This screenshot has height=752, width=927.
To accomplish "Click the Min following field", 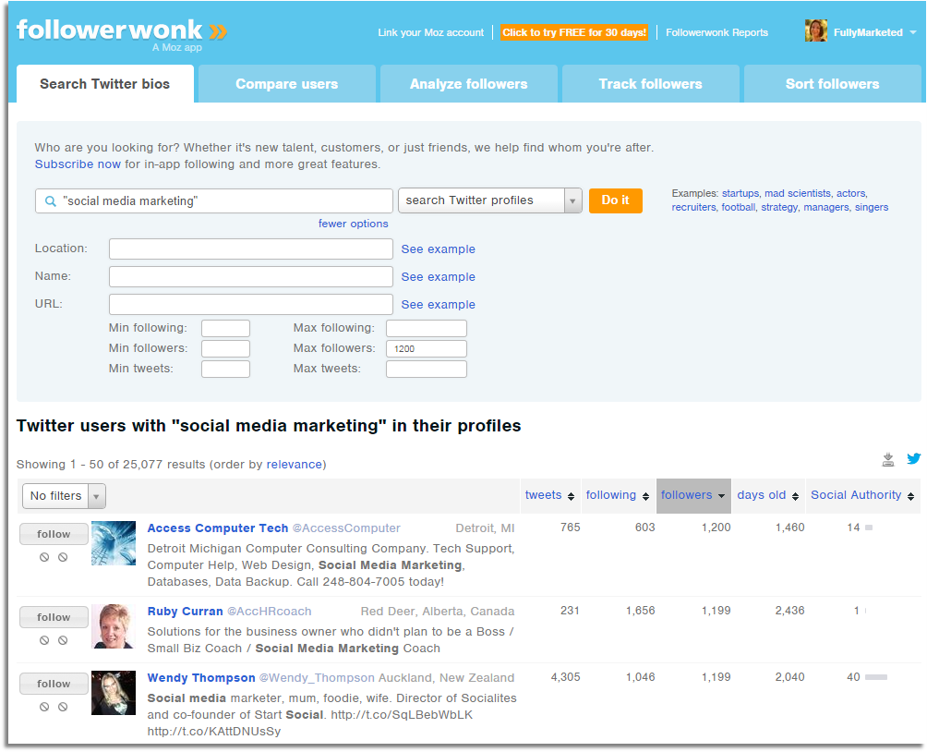I will click(225, 328).
